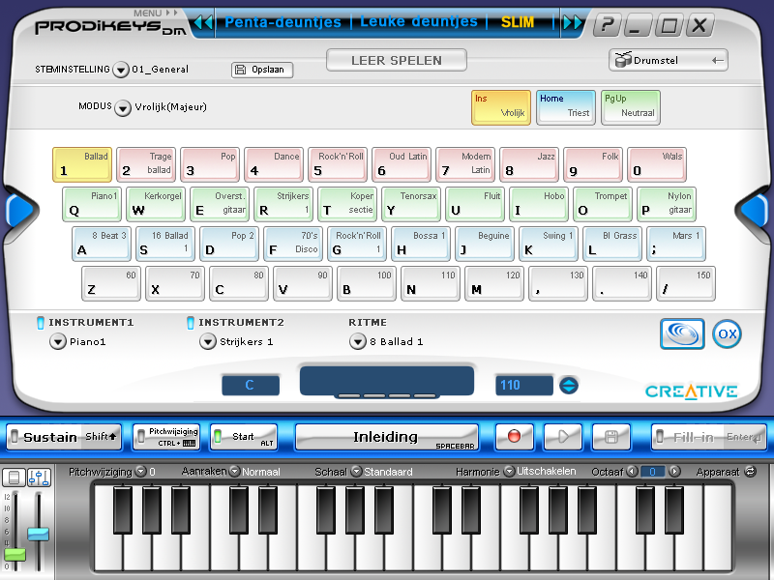Select the Bossa 1 rhythm key H
774x580 pixels.
[x=421, y=244]
